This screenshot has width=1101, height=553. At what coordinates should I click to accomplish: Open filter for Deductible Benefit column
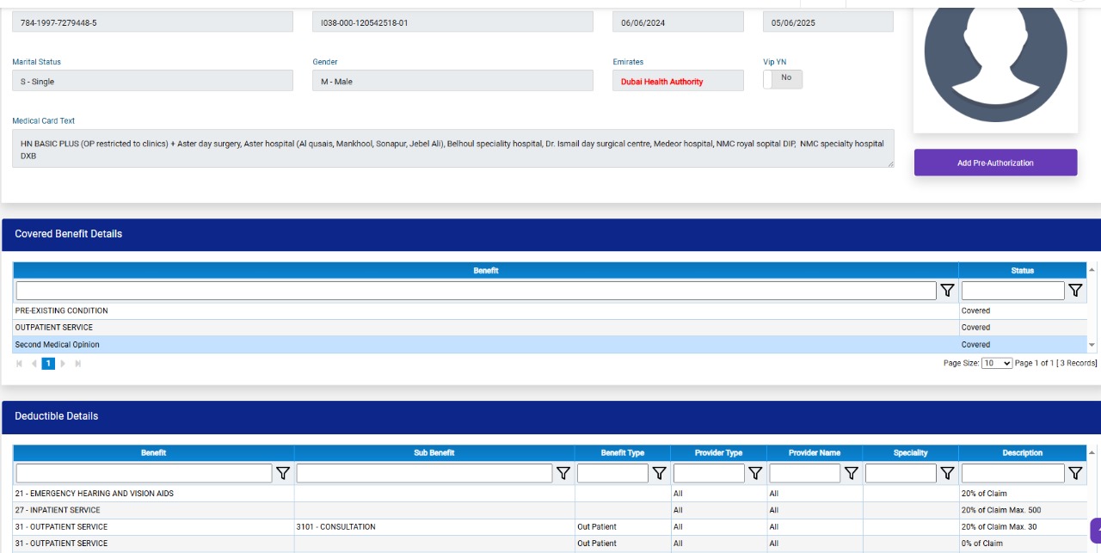[282, 473]
